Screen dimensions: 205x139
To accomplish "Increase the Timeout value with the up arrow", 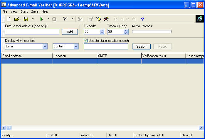I will click(x=126, y=30).
